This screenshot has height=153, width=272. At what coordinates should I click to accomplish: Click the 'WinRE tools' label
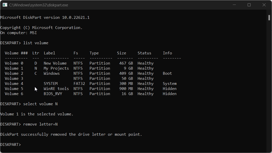click(x=56, y=89)
